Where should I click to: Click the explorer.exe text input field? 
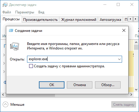75,59
